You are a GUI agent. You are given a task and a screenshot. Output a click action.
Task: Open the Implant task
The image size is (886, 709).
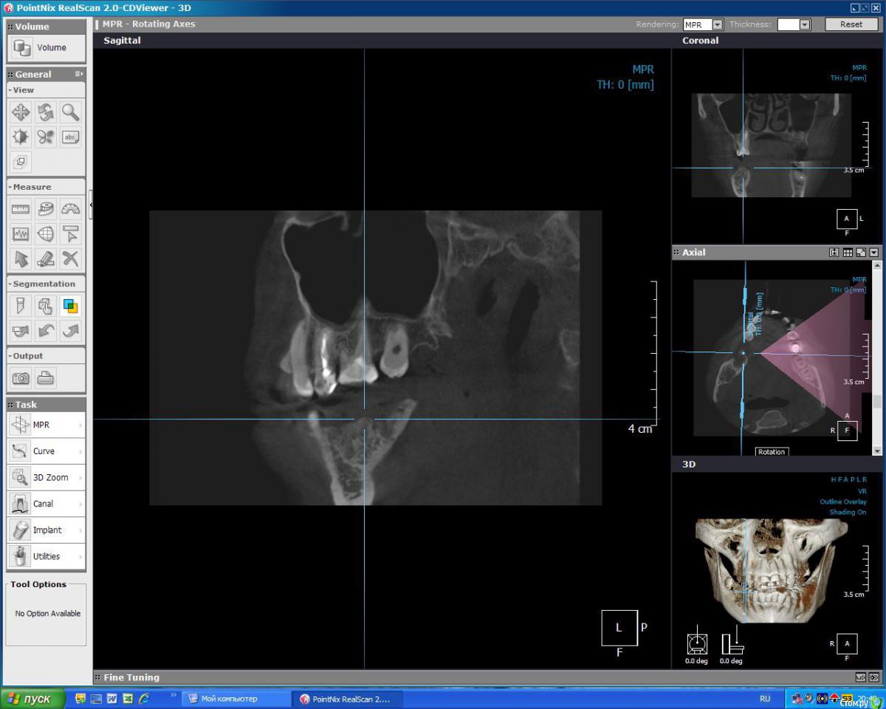click(46, 530)
